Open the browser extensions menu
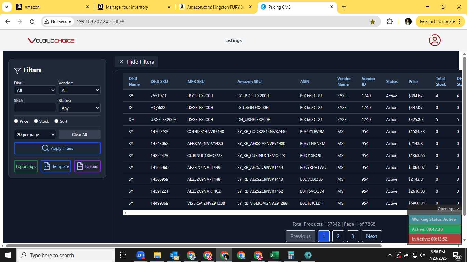 (x=390, y=21)
